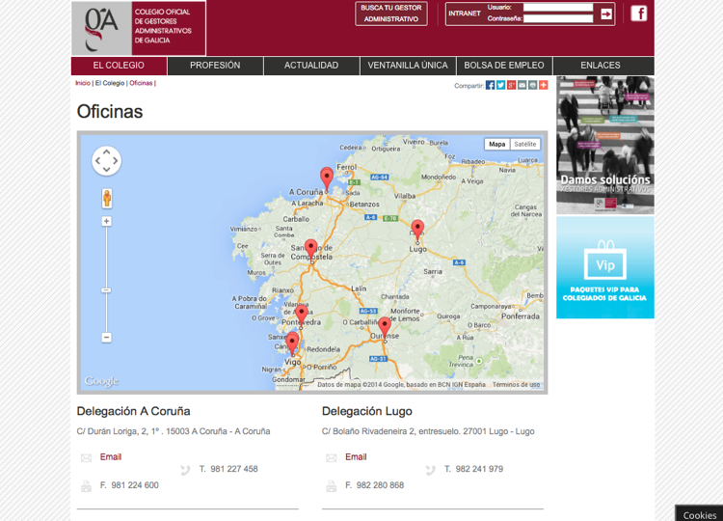Screen dimensions: 723x521
Task: Open the El Colegio menu
Action: click(x=119, y=66)
